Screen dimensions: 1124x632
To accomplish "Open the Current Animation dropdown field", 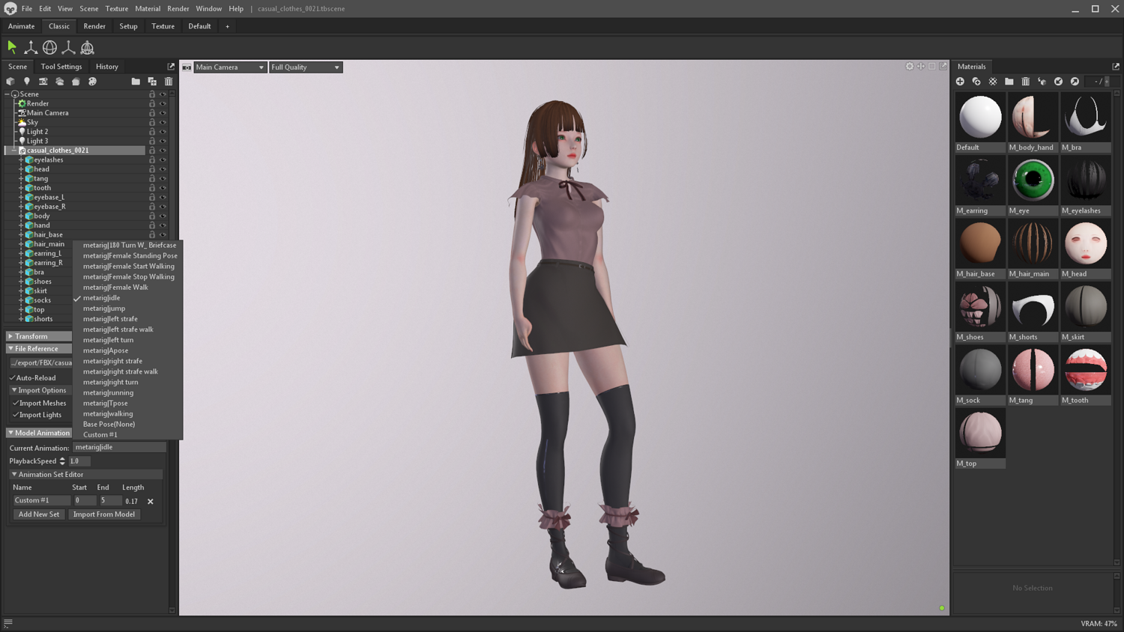I will coord(119,447).
